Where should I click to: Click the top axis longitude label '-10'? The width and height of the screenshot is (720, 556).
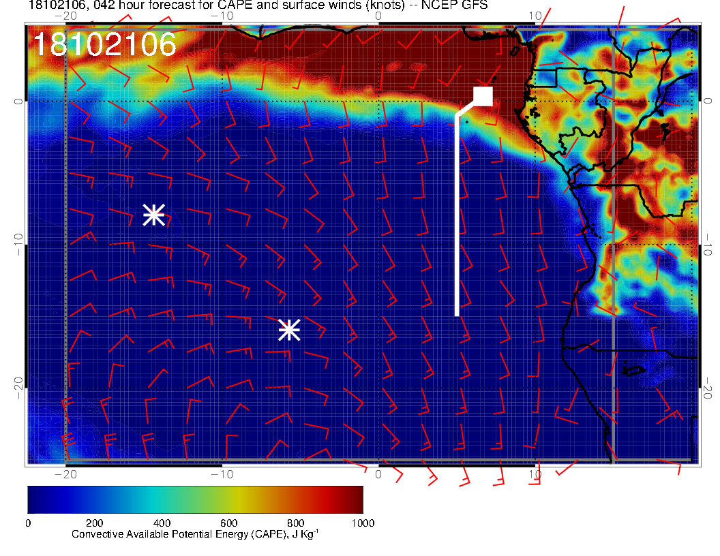(x=222, y=16)
